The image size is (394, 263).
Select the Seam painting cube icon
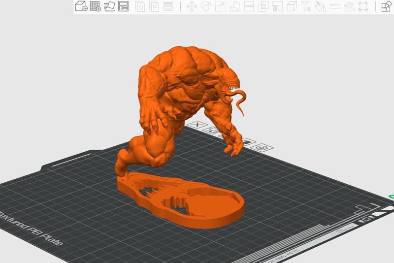point(292,6)
